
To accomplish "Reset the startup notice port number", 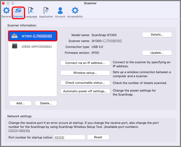I will [98, 138].
